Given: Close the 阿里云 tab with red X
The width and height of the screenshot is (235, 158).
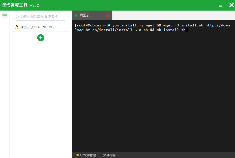Looking at the screenshot, I should [108, 15].
